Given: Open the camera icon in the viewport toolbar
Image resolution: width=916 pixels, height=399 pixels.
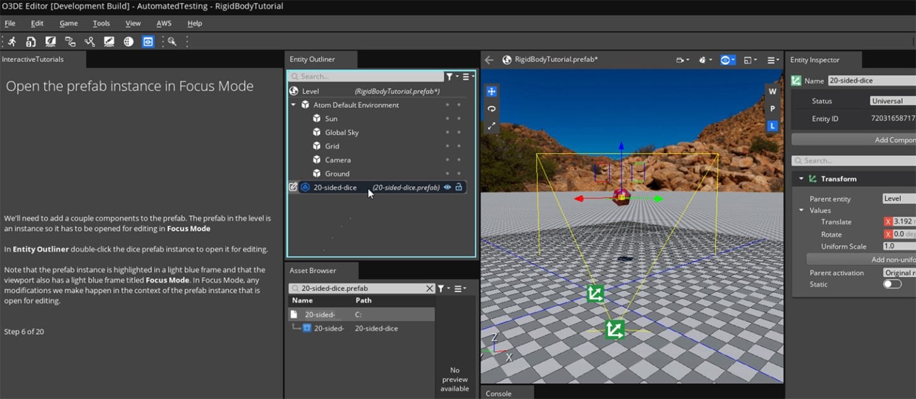Looking at the screenshot, I should point(680,60).
